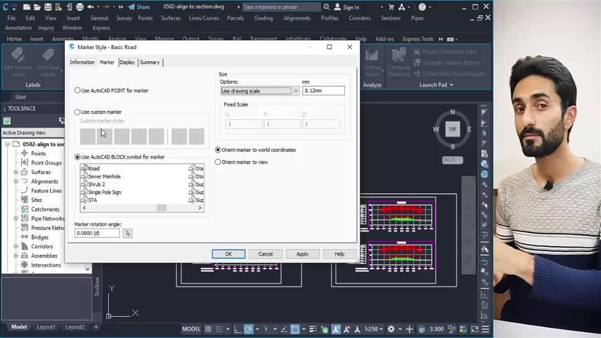Screen dimensions: 601x338
Task: Choose Orient marker to view
Action: click(218, 162)
